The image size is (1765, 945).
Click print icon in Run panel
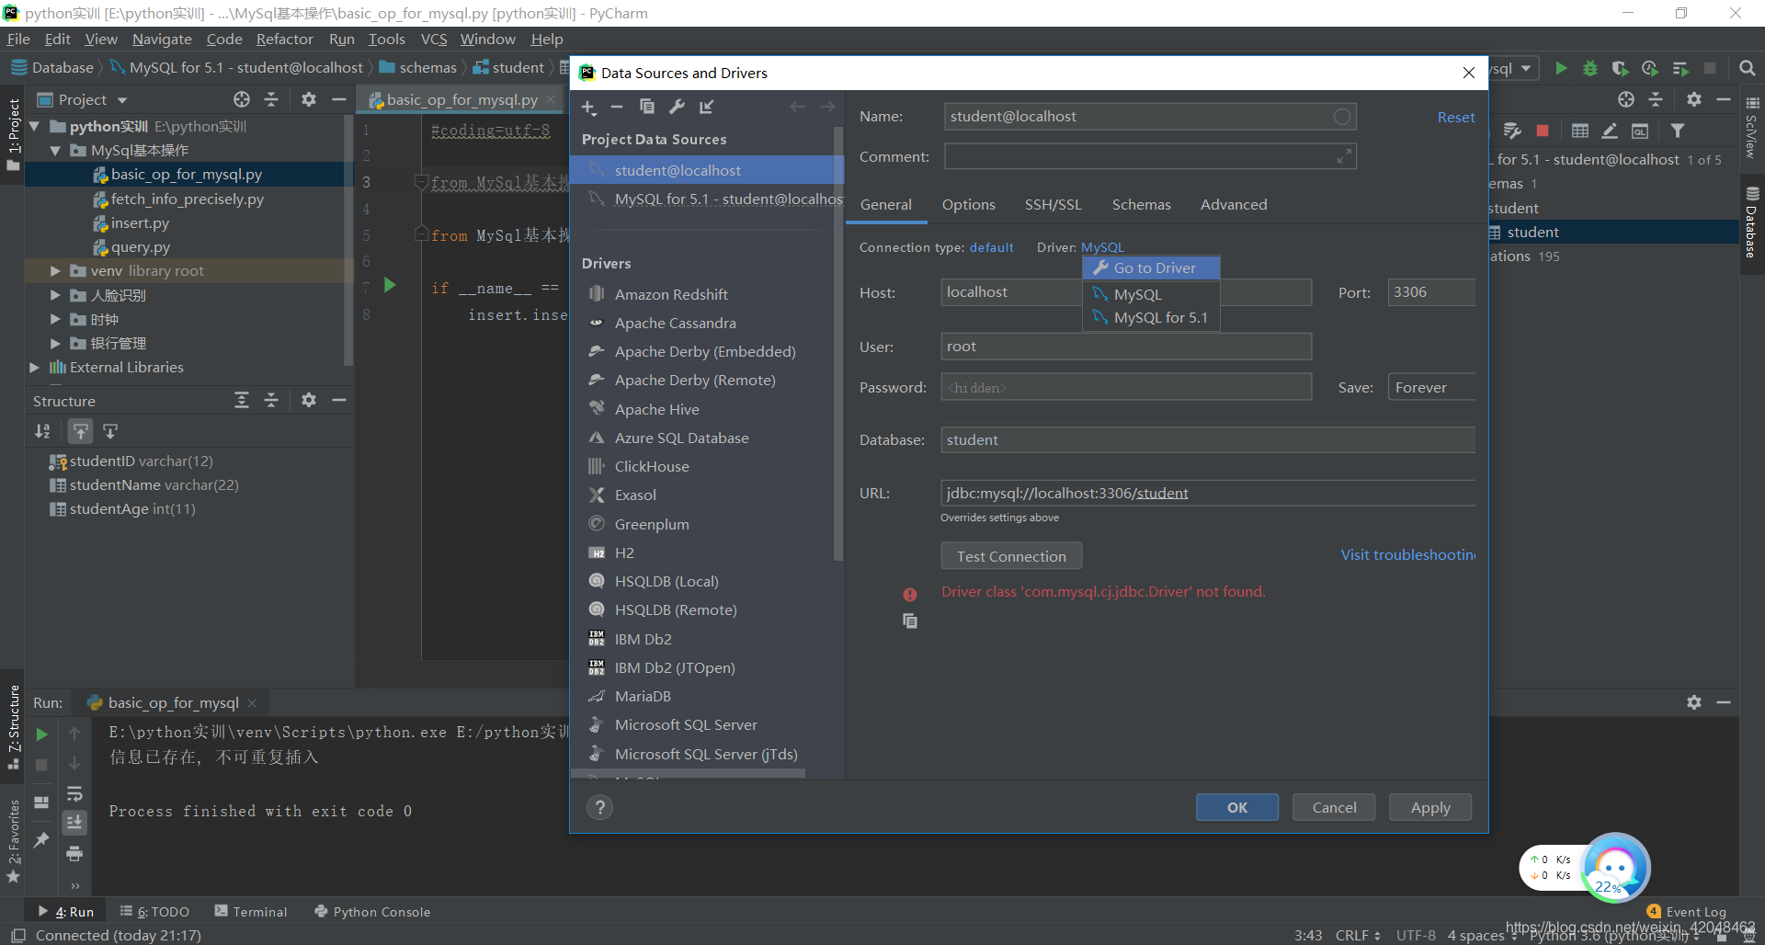(x=75, y=854)
